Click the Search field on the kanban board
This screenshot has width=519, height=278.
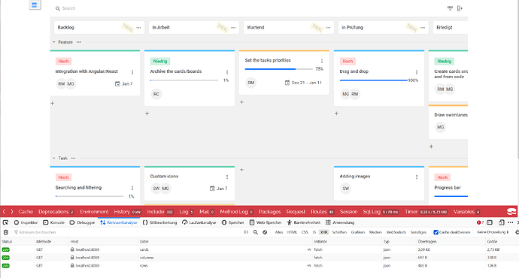[69, 8]
